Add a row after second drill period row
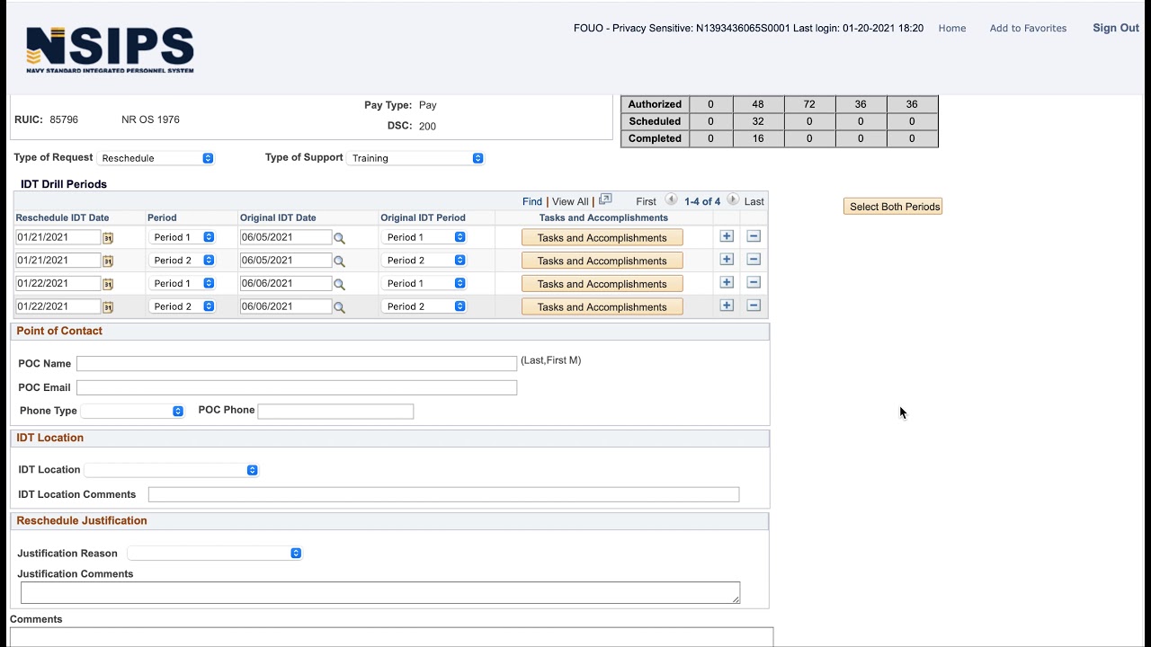 [727, 260]
